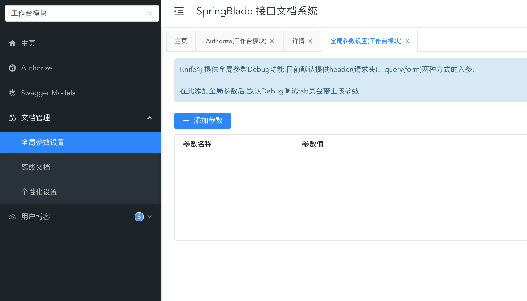
Task: Open Swagger Models in the sidebar
Action: tap(81, 93)
